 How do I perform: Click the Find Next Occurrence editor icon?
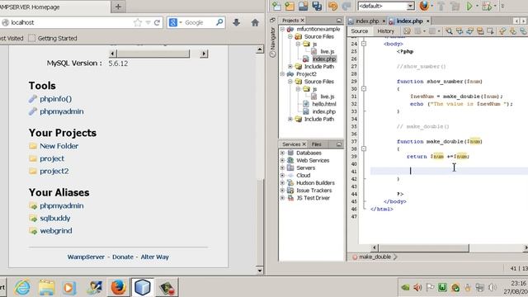pos(469,31)
